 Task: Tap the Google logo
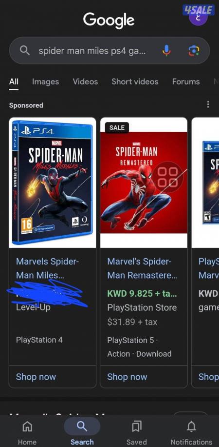point(109,20)
